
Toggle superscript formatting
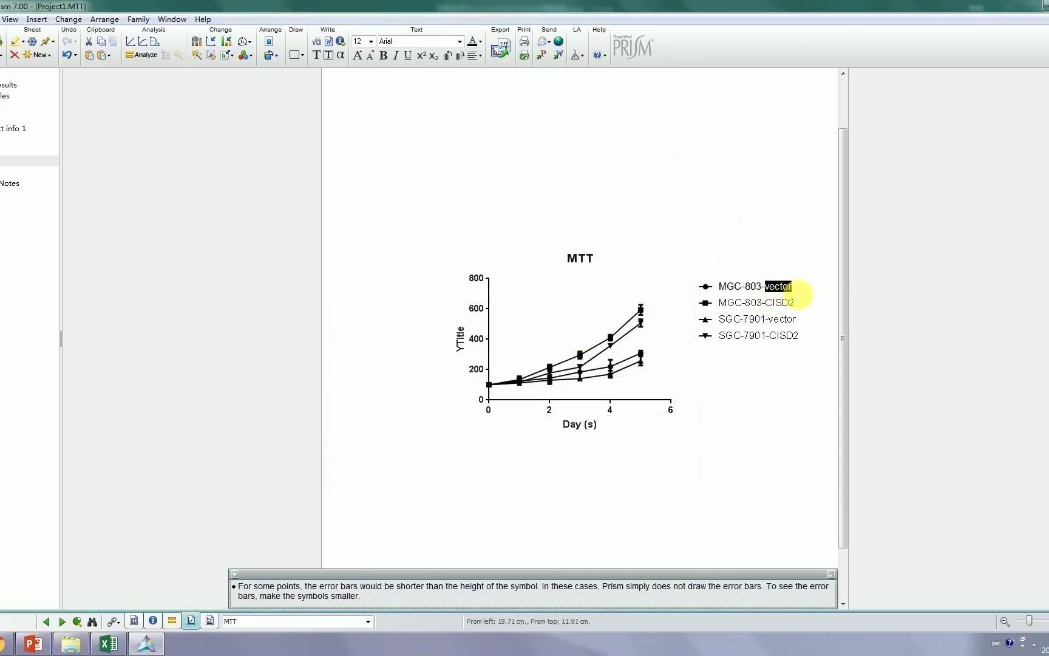click(x=421, y=55)
